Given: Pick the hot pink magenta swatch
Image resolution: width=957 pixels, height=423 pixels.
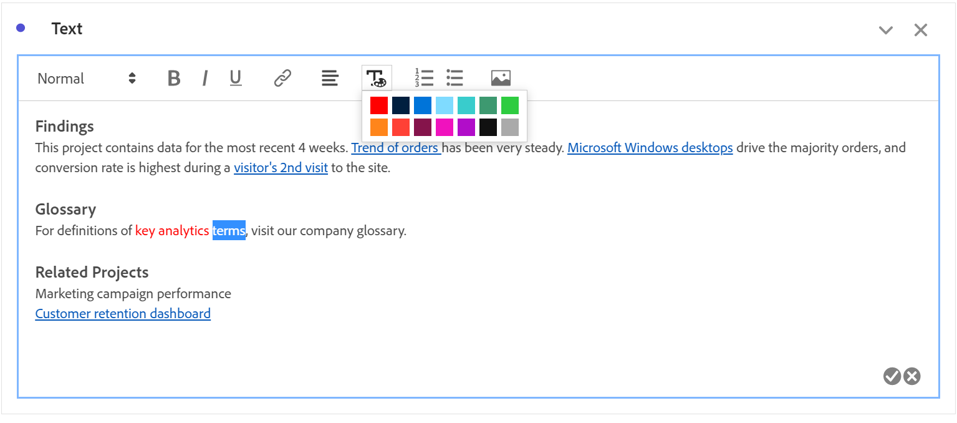Looking at the screenshot, I should (445, 127).
